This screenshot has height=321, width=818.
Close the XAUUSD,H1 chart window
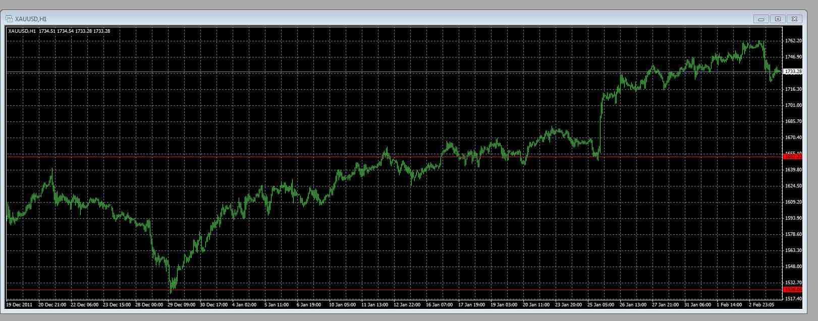point(794,19)
